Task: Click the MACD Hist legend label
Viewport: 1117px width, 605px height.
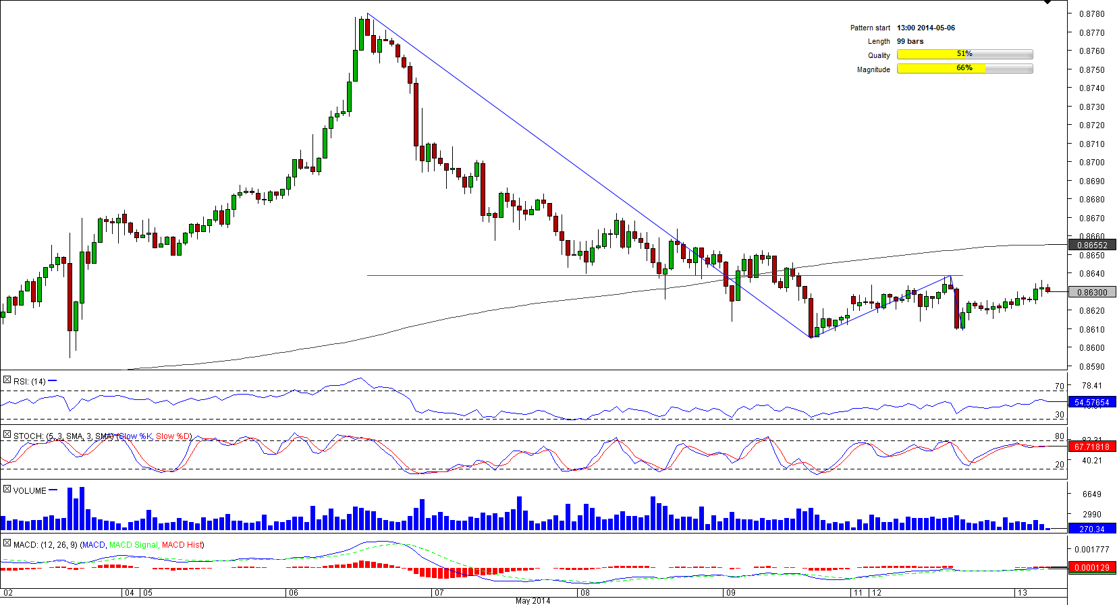Action: click(x=182, y=545)
